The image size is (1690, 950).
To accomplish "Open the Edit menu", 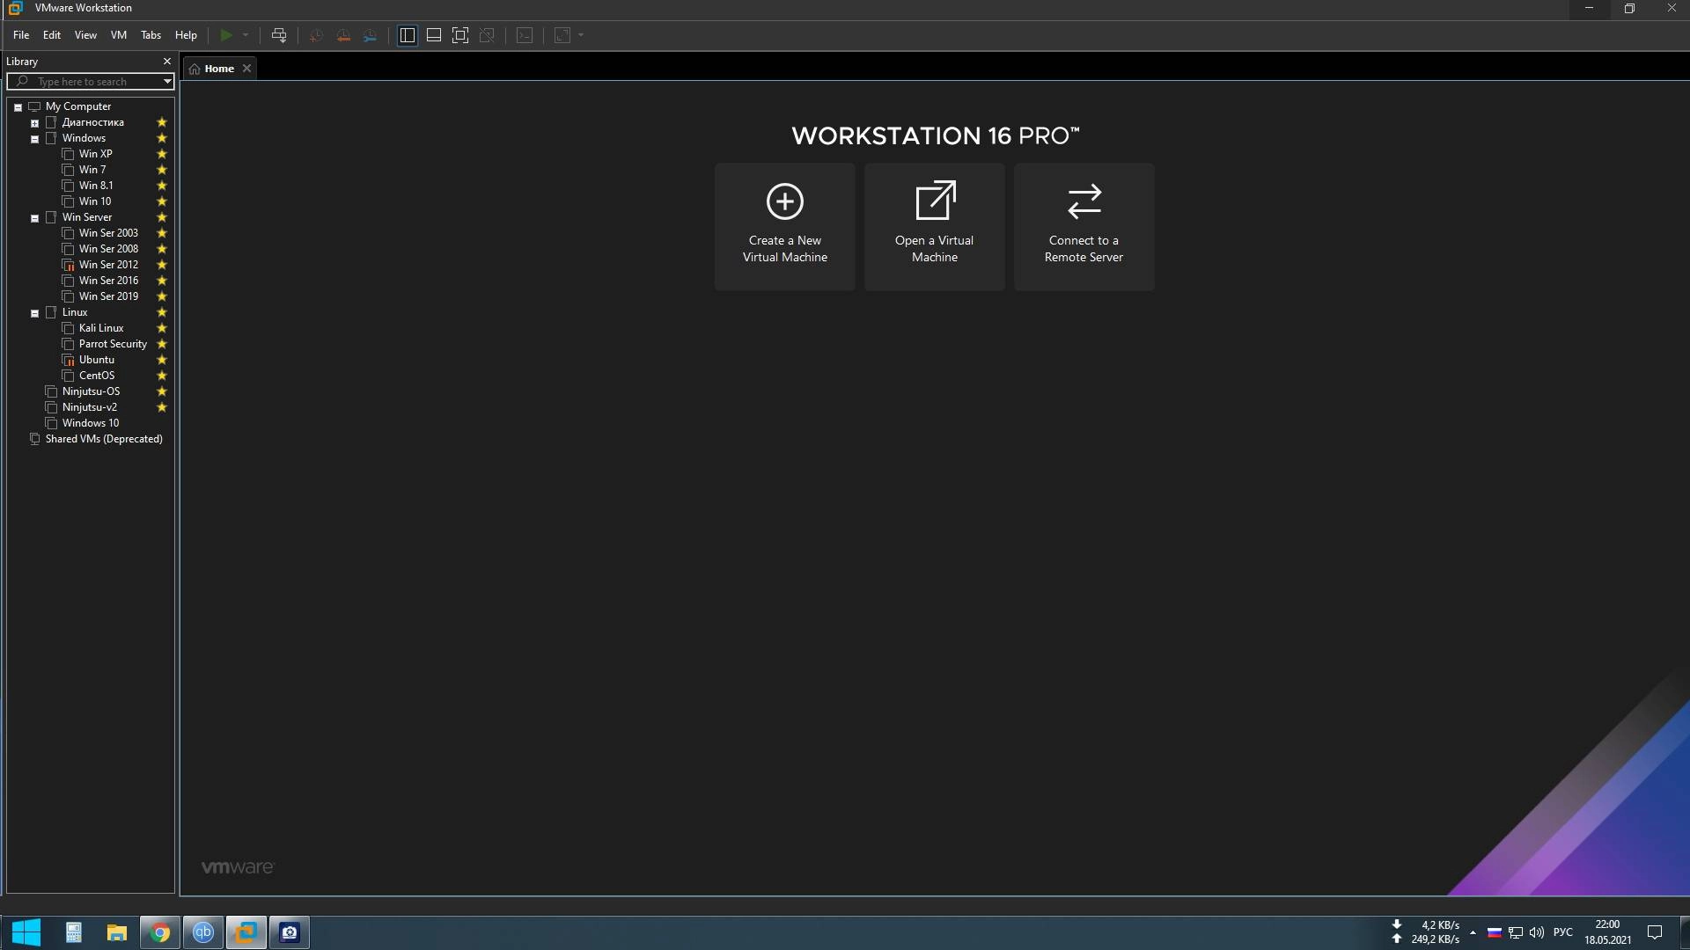I will click(x=52, y=35).
